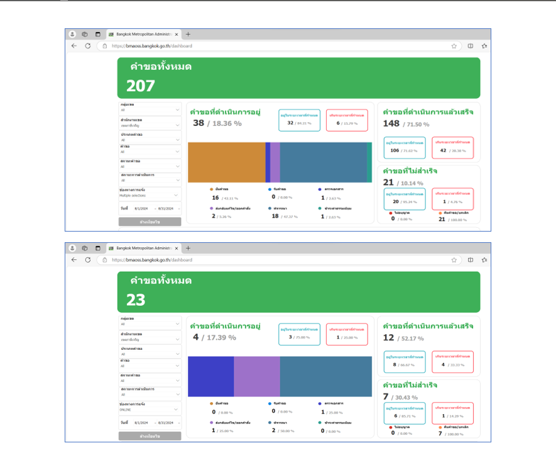Open the favorites list icon in the bottom browser window
Image resolution: width=556 pixels, height=465 pixels.
tap(484, 260)
